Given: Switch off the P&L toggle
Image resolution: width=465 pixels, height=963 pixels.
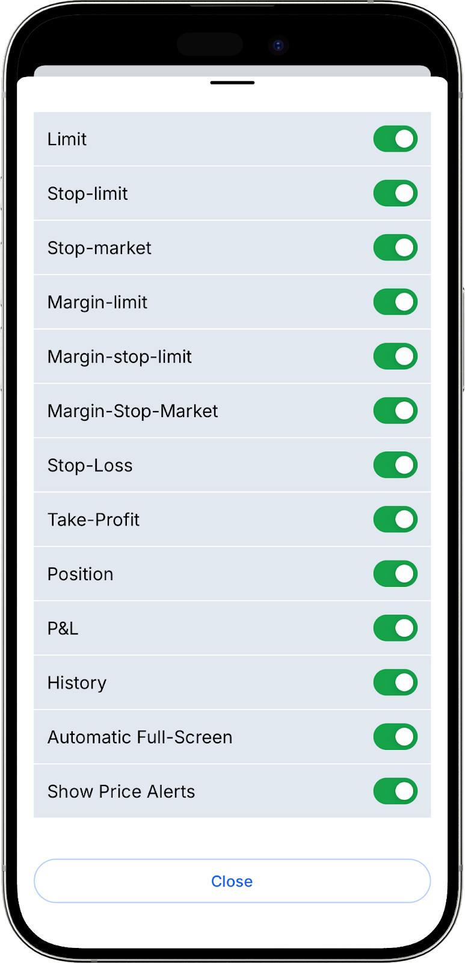Looking at the screenshot, I should click(x=395, y=628).
